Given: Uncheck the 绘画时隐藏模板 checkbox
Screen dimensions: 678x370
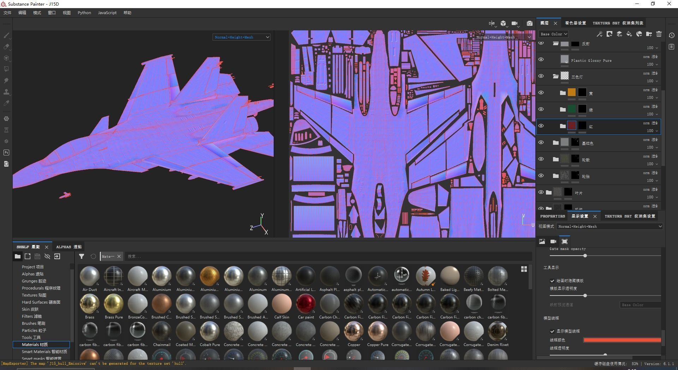Looking at the screenshot, I should coord(552,281).
